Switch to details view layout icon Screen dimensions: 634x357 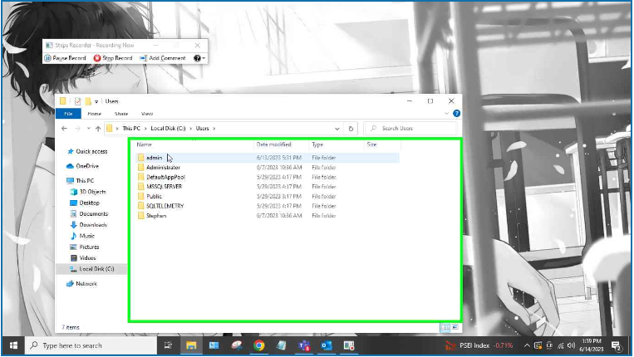[445, 327]
